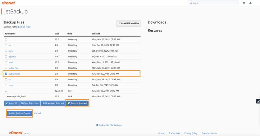Enable Show Hidden Files checkbox

(119, 23)
